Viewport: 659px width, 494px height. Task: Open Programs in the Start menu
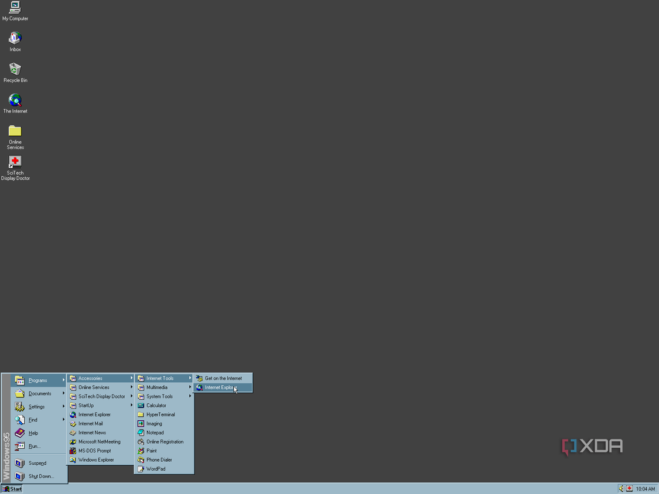(39, 380)
